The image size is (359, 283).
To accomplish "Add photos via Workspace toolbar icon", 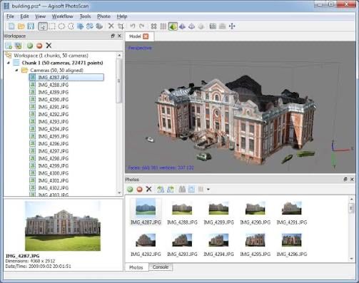I will pyautogui.click(x=19, y=46).
